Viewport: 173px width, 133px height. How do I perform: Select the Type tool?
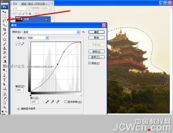point(4,80)
